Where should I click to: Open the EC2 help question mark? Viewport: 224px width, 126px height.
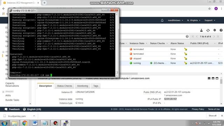point(221,30)
